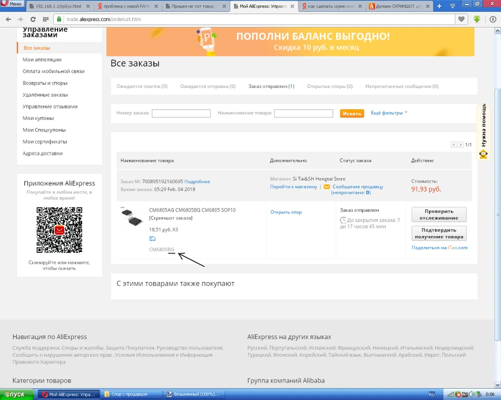
Task: Click the robot helper icon under 'Нужна помощь'
Action: click(483, 154)
